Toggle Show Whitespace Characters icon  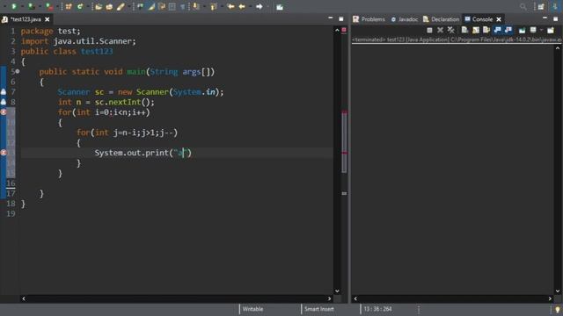click(182, 6)
